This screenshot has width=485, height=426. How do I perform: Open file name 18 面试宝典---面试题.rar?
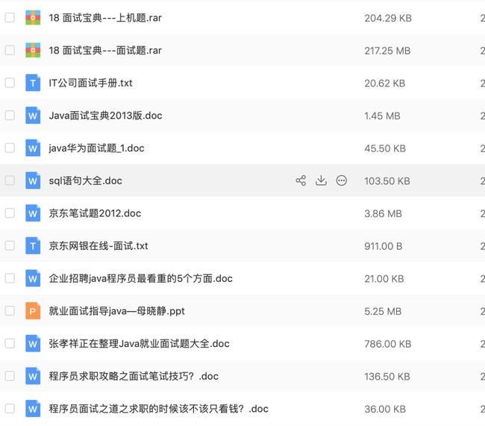point(105,51)
